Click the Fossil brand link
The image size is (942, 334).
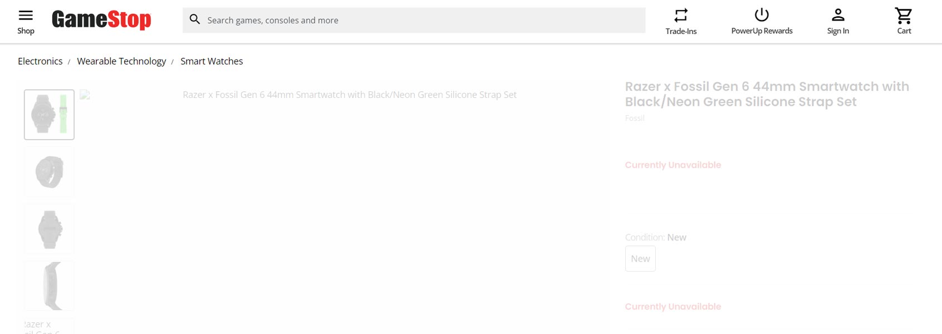pos(635,118)
